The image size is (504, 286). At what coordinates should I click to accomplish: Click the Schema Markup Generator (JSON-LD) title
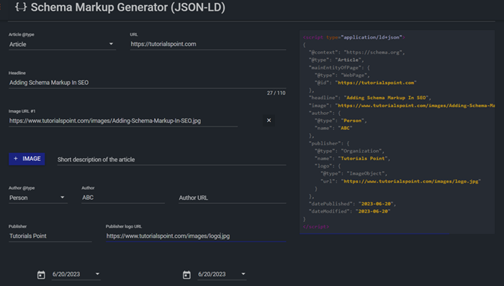click(128, 7)
